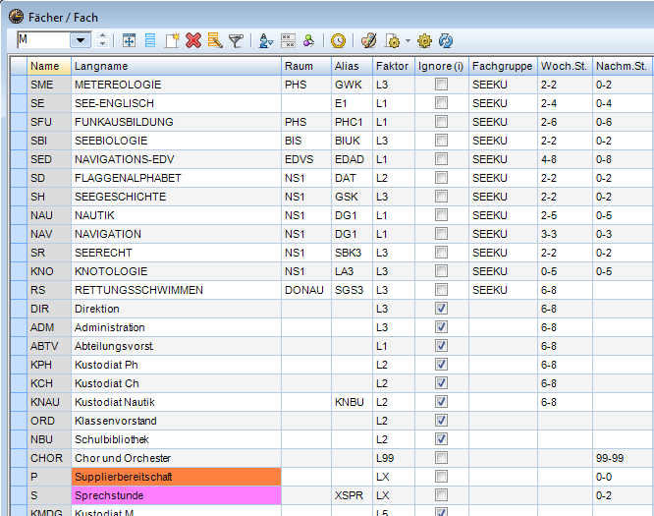The height and width of the screenshot is (516, 654).
Task: Click the new record icon with star
Action: point(173,40)
